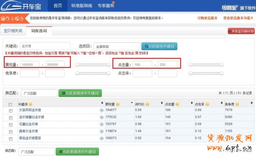Screen dimensions: 256x157
Task: Click the detail icon in 甜美女连衣裙 row
Action: pyautogui.click(x=102, y=131)
